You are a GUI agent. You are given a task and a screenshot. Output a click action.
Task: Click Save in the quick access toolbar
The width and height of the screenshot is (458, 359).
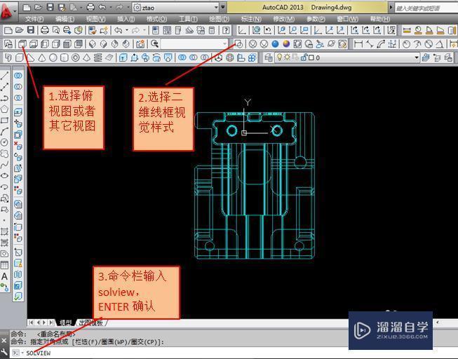tap(50, 7)
